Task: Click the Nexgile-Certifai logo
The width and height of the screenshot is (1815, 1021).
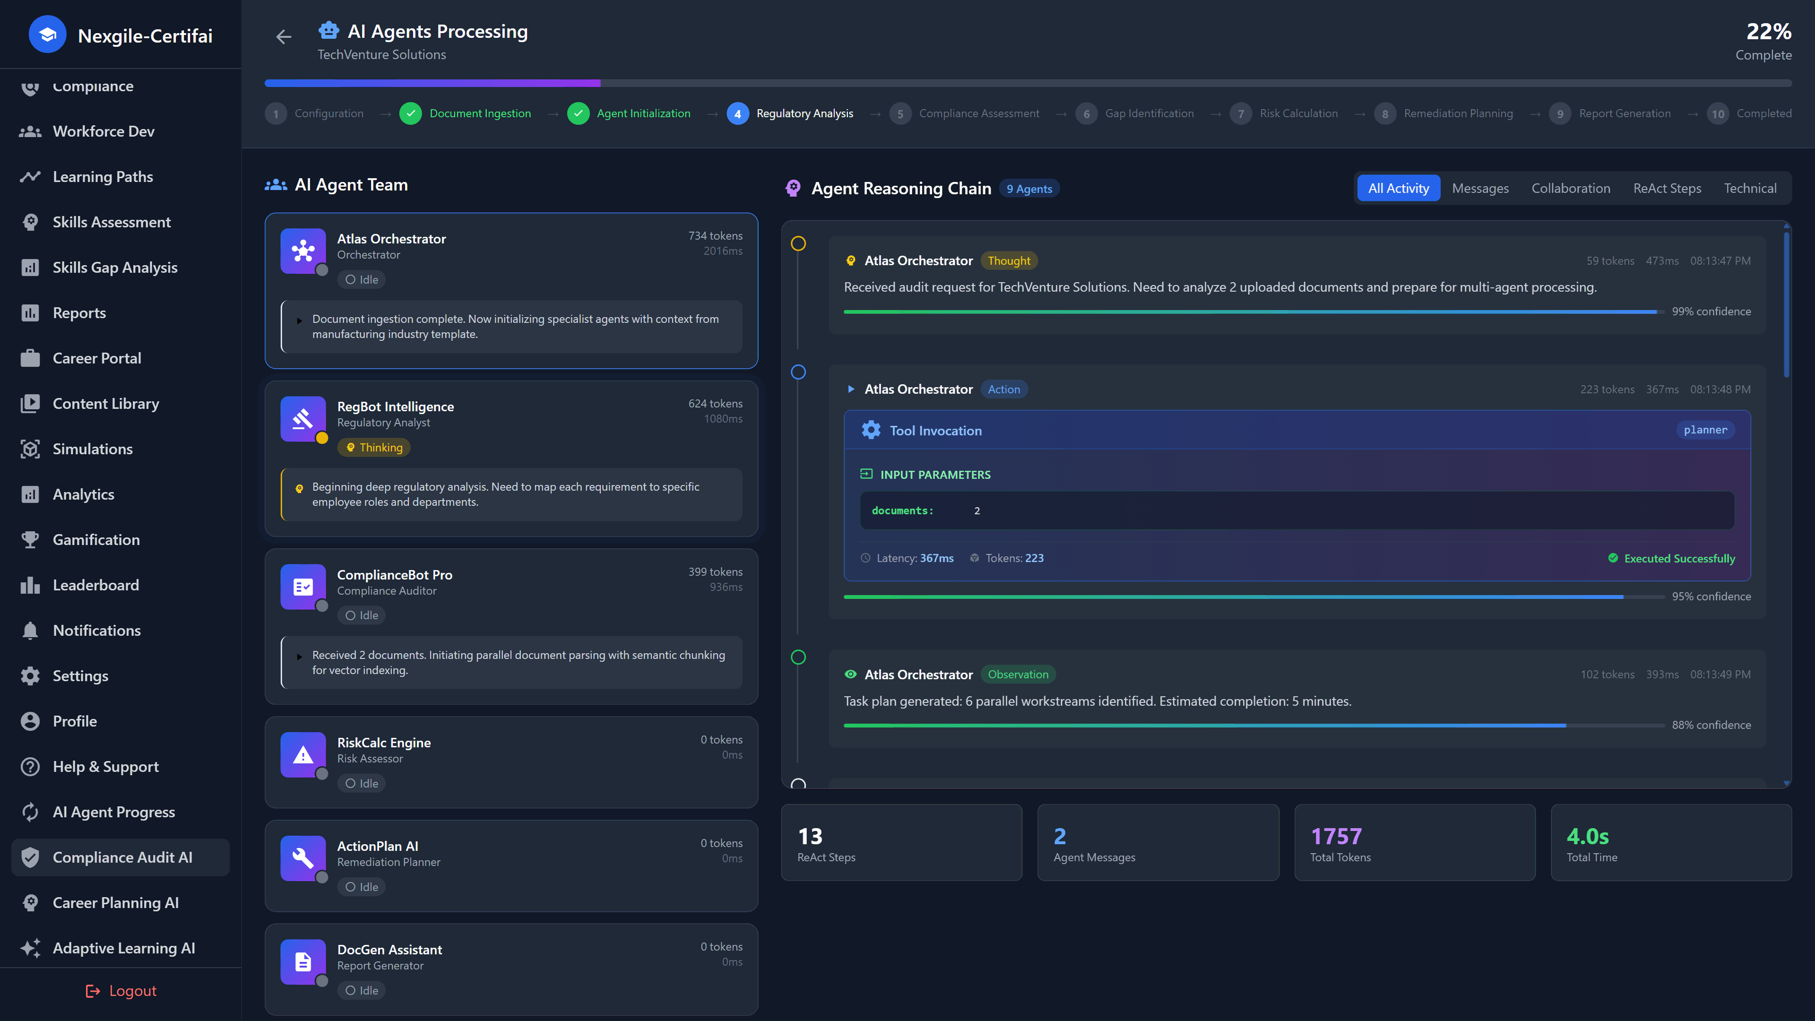Action: (x=46, y=34)
